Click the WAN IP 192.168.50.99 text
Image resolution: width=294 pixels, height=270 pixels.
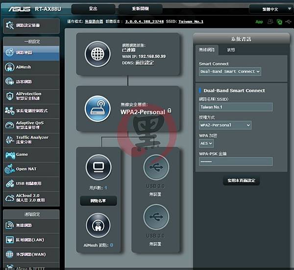click(152, 56)
